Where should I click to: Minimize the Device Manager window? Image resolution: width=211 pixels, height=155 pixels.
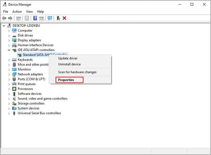[x=180, y=4]
